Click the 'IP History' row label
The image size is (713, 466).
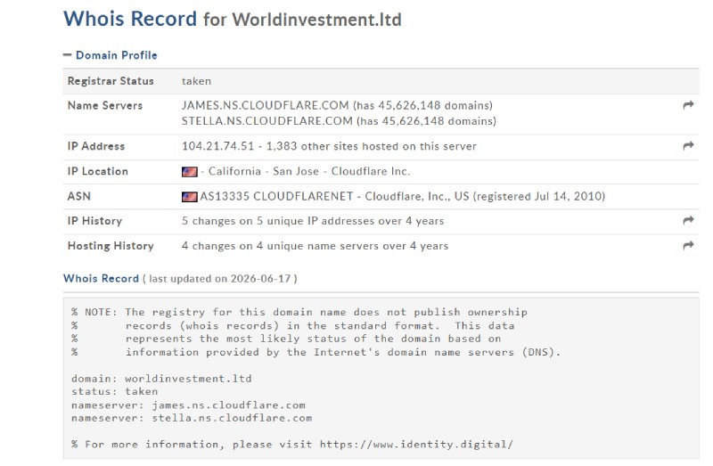94,221
